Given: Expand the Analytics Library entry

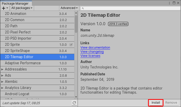Looking at the screenshot, I should click(2, 88).
